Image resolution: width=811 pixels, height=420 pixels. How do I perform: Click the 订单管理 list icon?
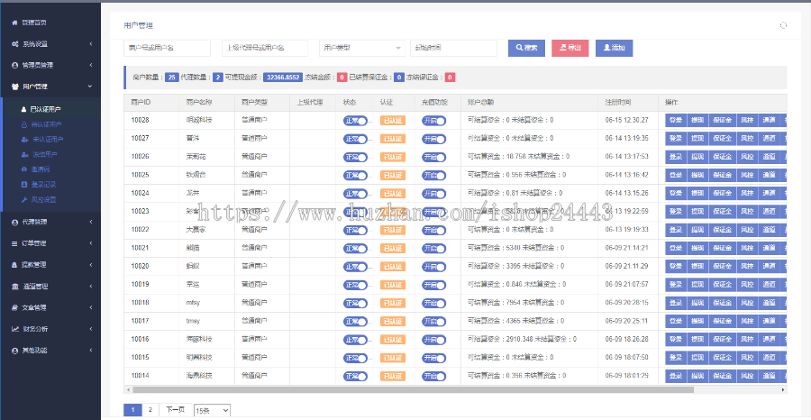[14, 243]
